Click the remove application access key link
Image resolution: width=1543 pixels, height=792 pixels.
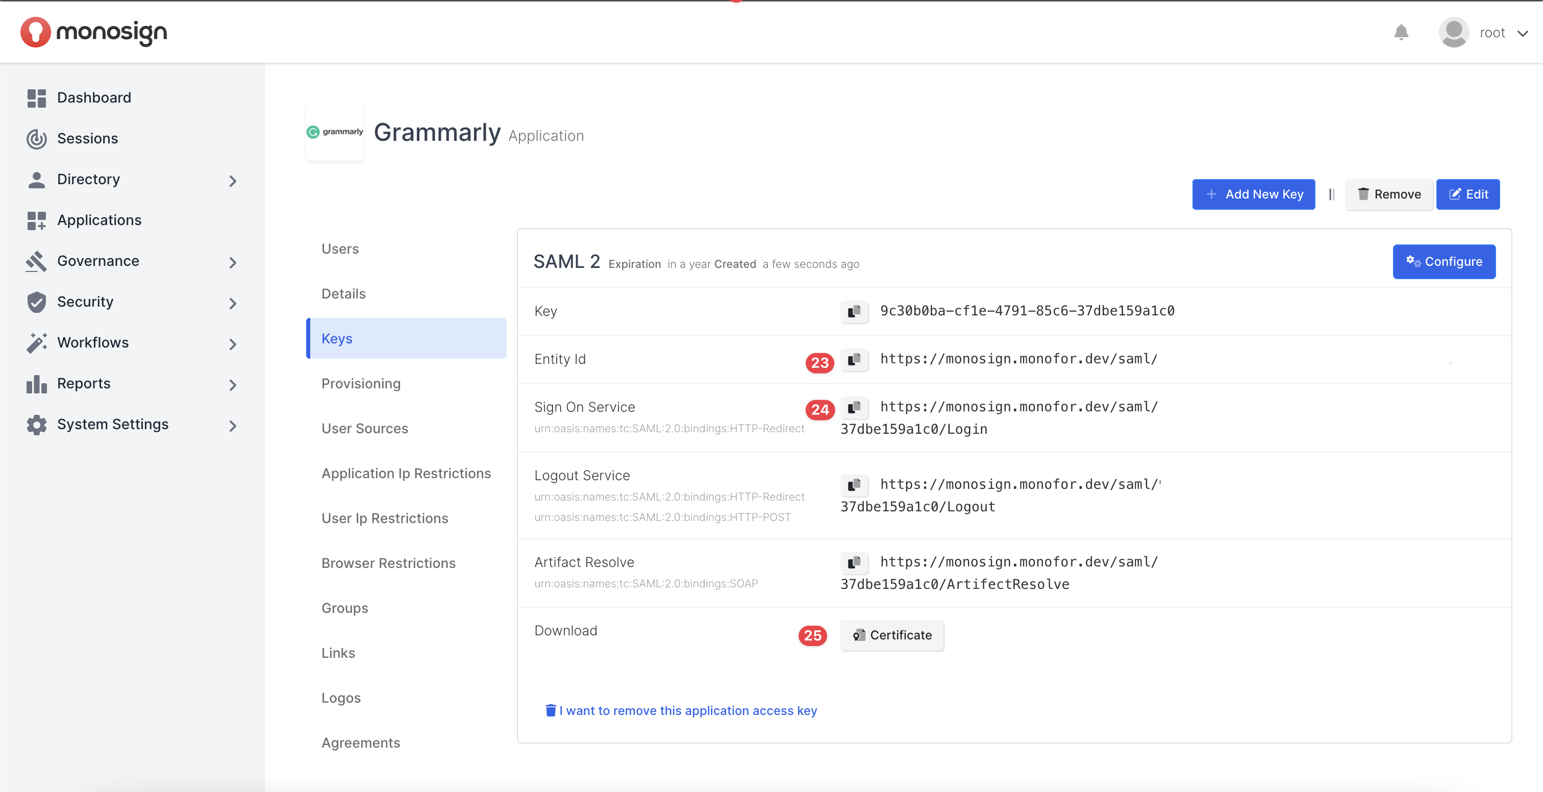(x=681, y=710)
